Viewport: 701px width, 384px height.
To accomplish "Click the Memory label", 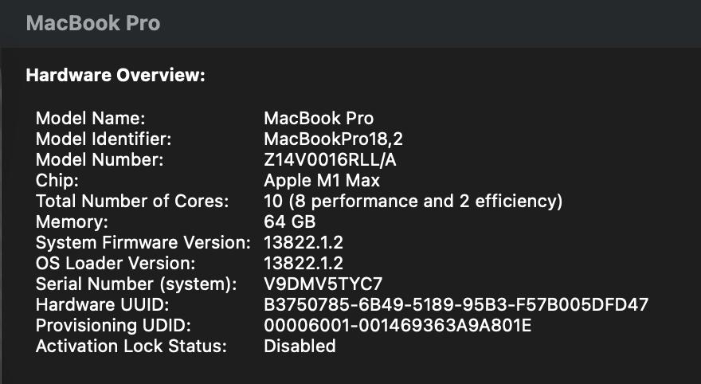I will click(x=72, y=221).
